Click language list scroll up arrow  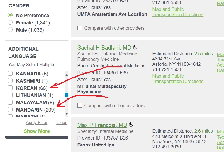(67, 75)
